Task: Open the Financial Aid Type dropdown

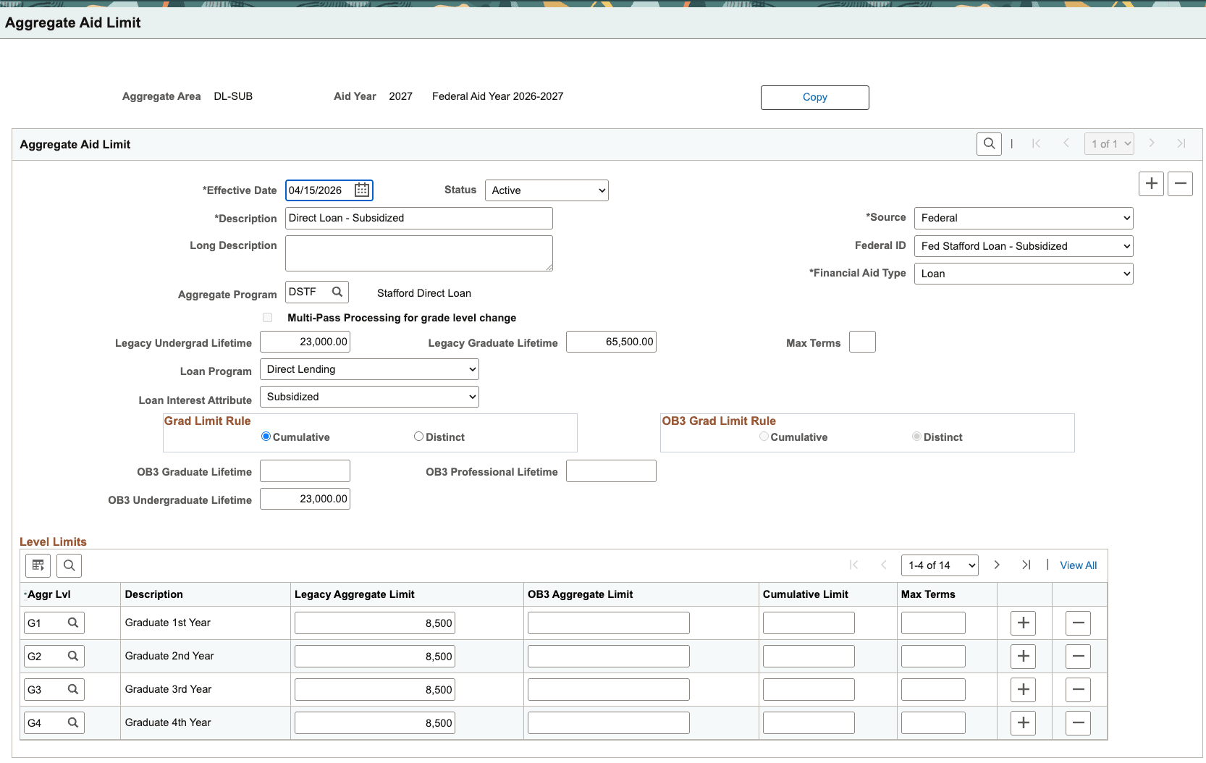Action: (1024, 274)
